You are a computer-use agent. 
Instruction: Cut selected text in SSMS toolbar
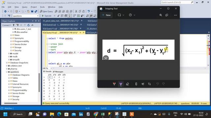[76, 11]
